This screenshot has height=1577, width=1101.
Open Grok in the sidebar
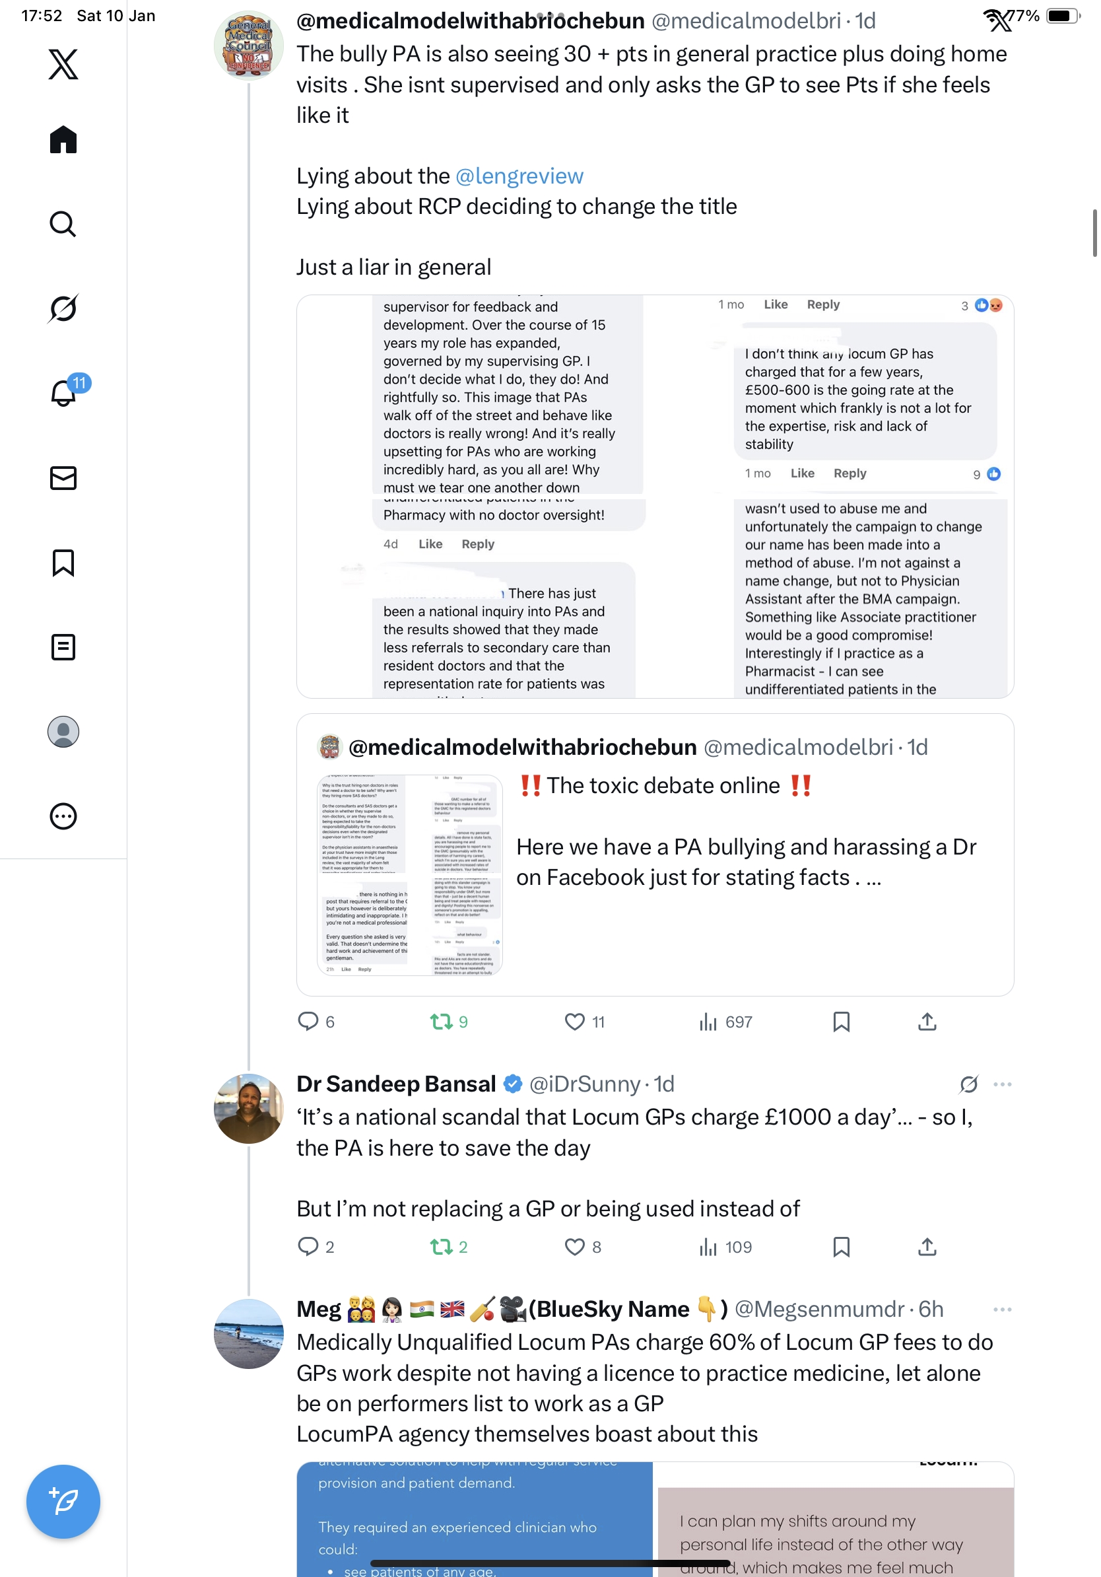(63, 308)
